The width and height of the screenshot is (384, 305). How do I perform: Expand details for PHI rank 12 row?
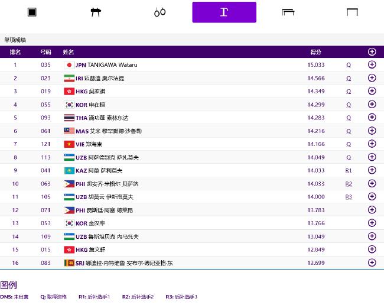pyautogui.click(x=372, y=210)
